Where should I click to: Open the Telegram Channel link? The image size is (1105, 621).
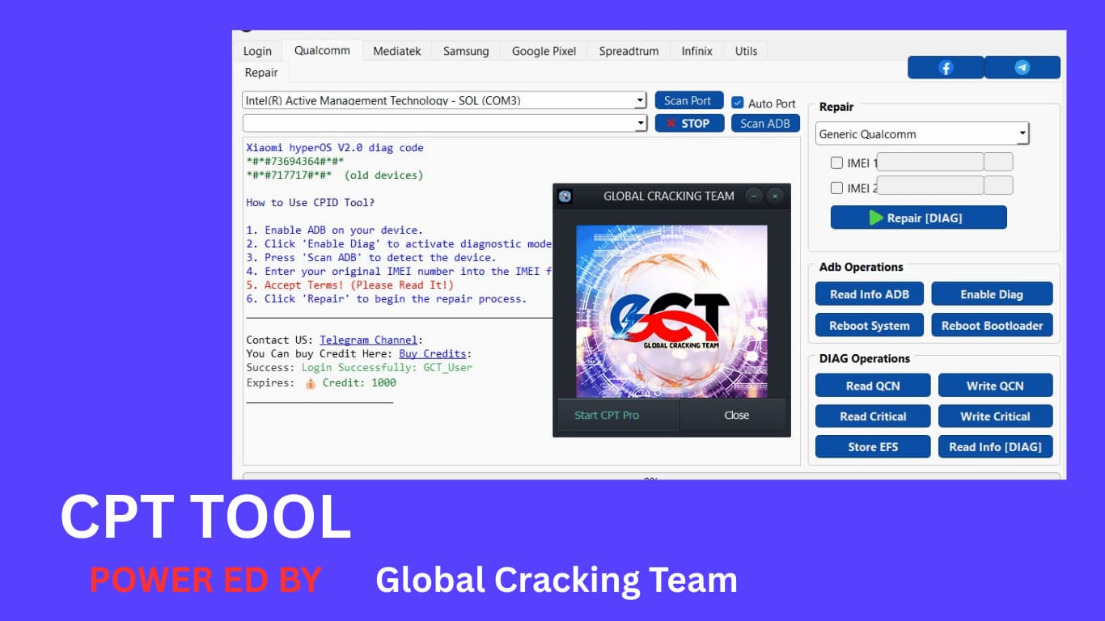pos(369,340)
